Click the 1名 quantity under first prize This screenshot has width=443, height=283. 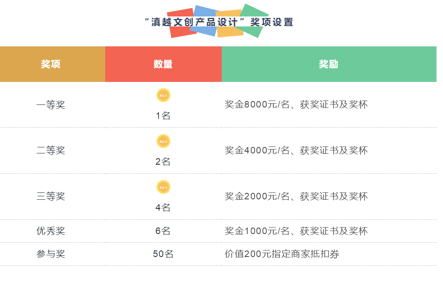163,116
